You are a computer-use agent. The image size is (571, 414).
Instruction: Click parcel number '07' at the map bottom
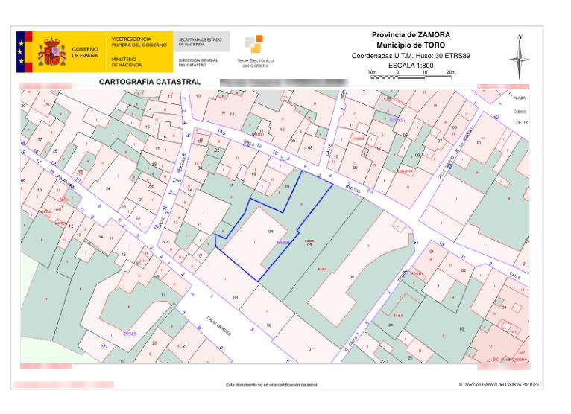(x=311, y=349)
